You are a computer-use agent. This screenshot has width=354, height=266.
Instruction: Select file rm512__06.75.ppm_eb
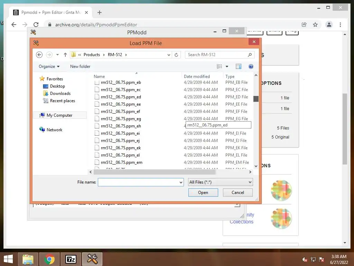[x=121, y=82]
